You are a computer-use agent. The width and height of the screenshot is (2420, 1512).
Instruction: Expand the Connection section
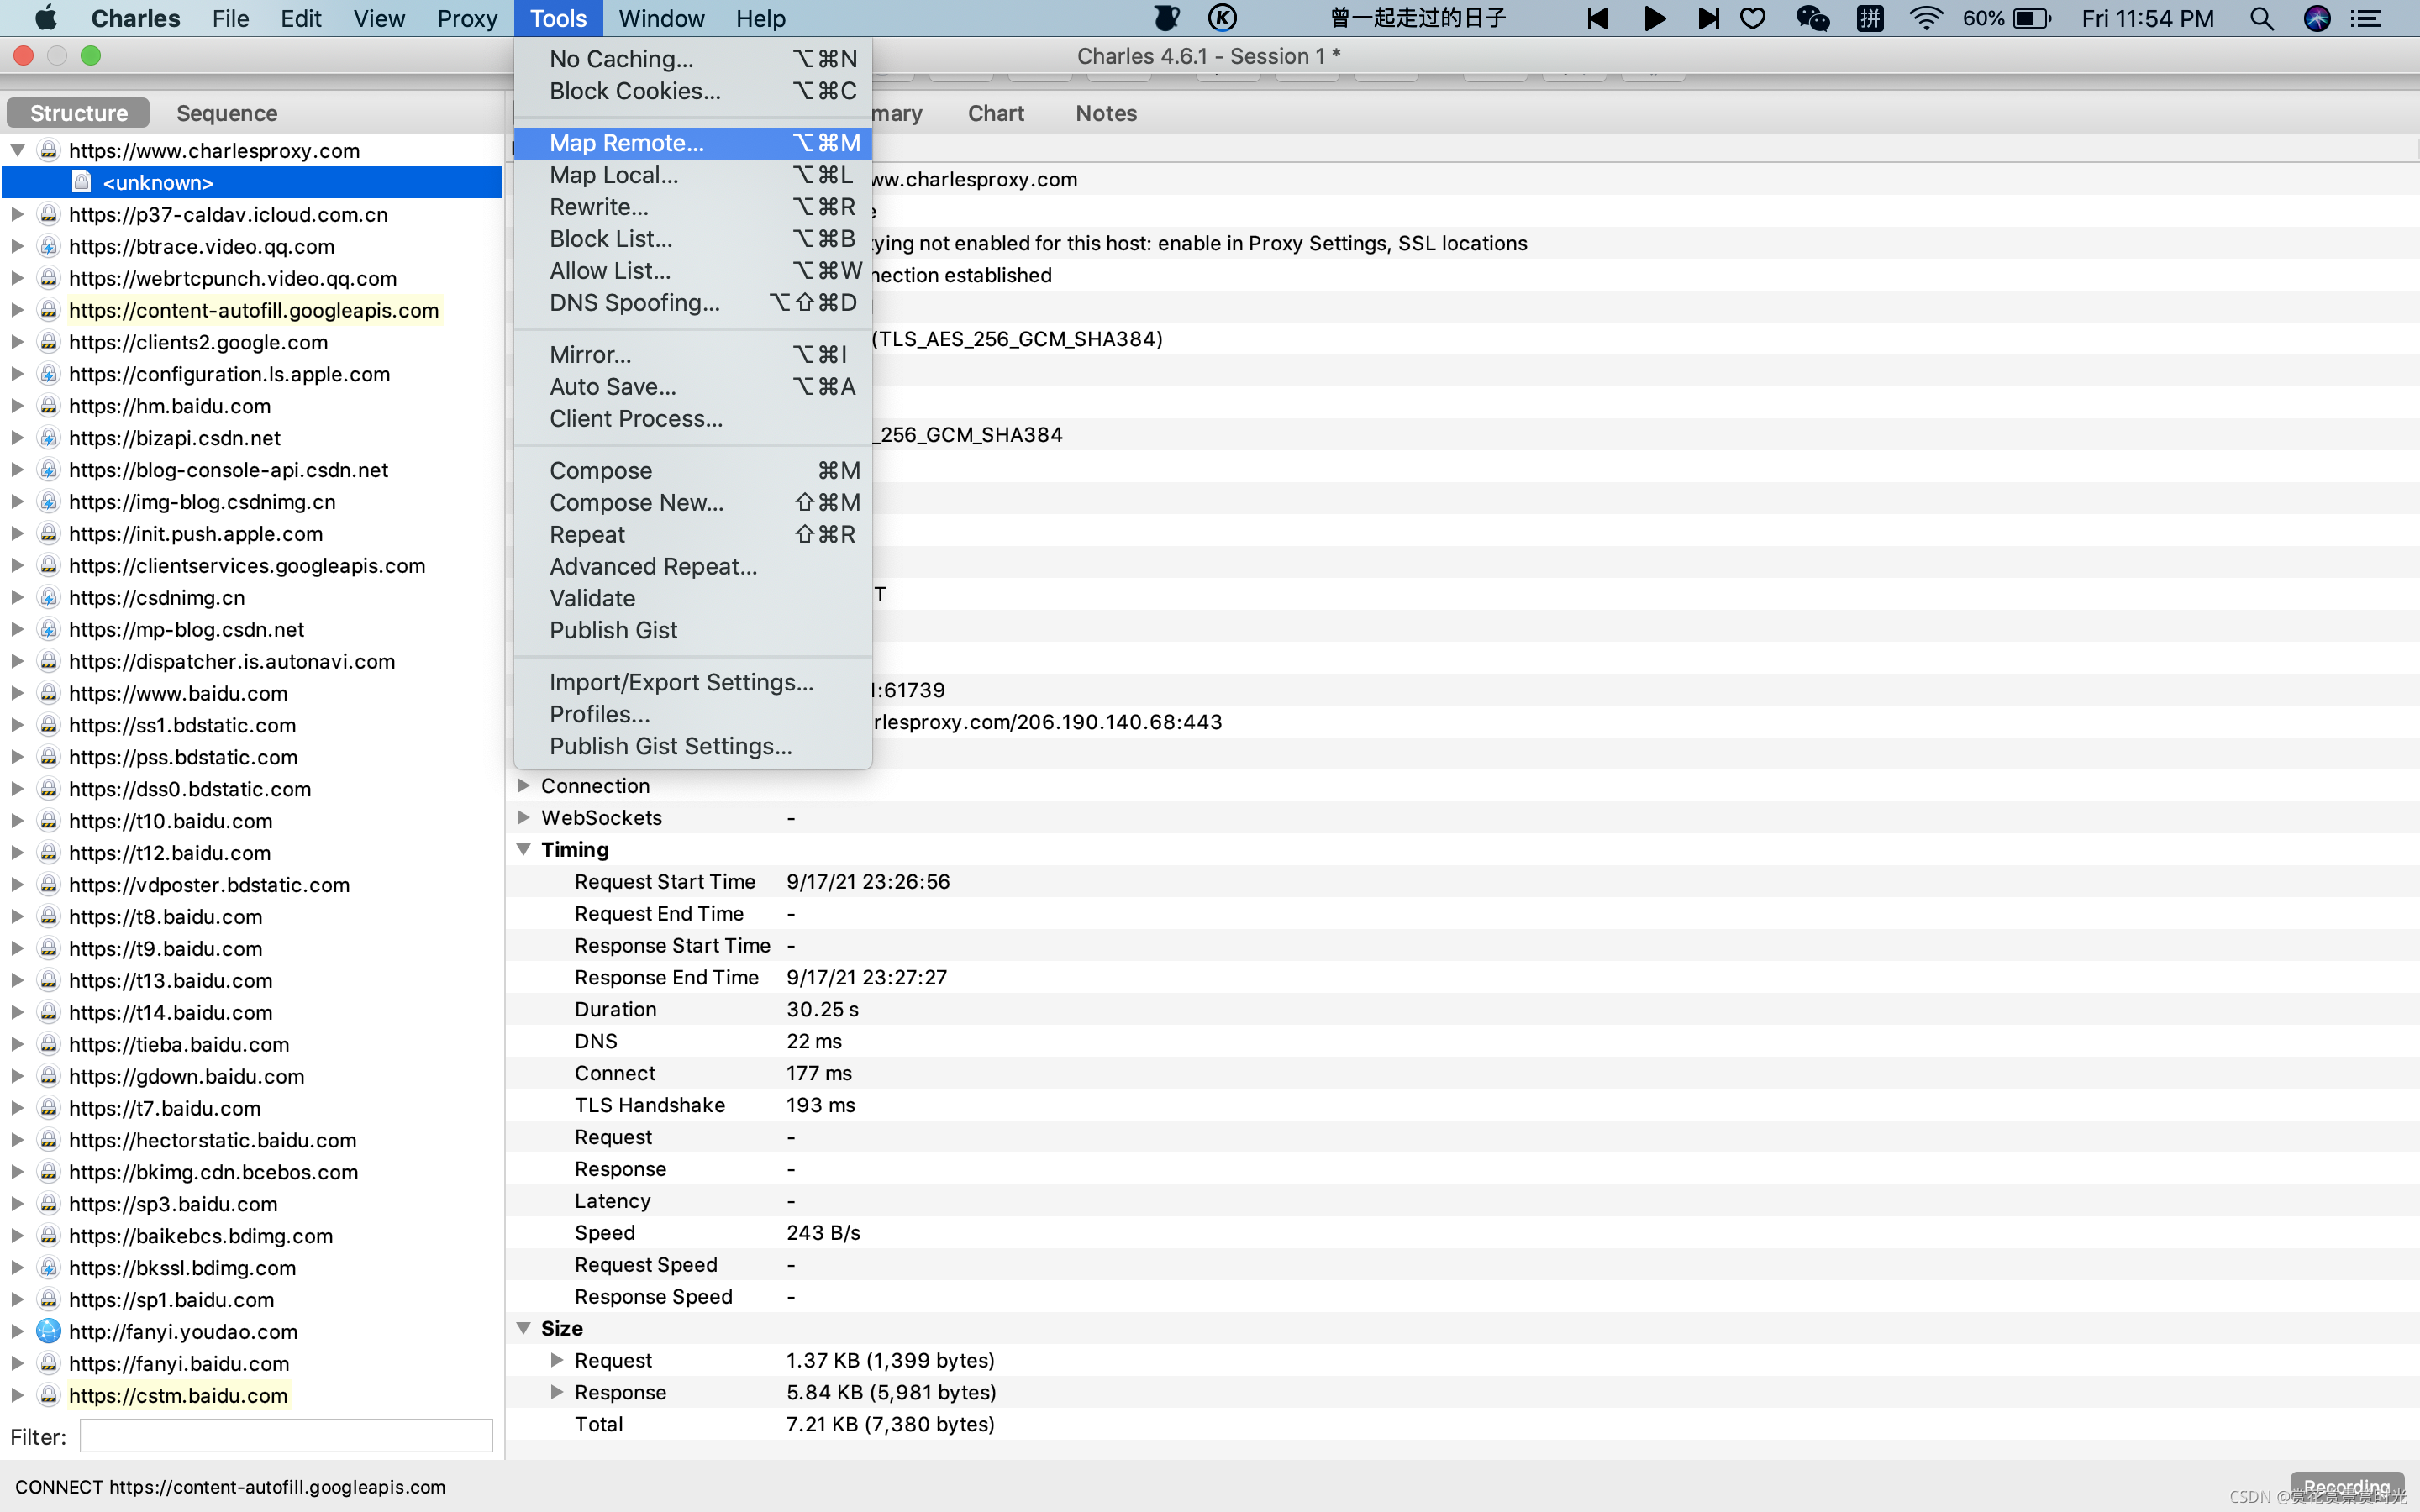(x=523, y=786)
